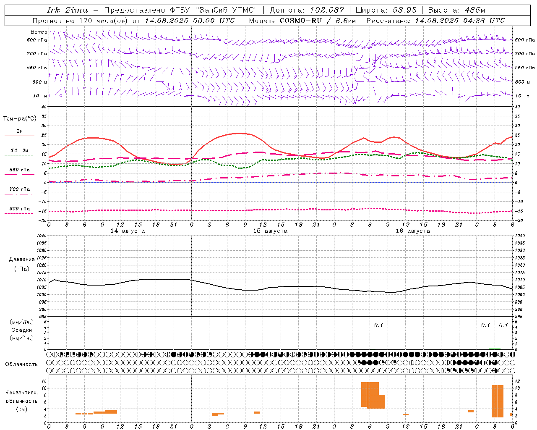
Task: Click the 15 августа date label
Action: pyautogui.click(x=270, y=231)
